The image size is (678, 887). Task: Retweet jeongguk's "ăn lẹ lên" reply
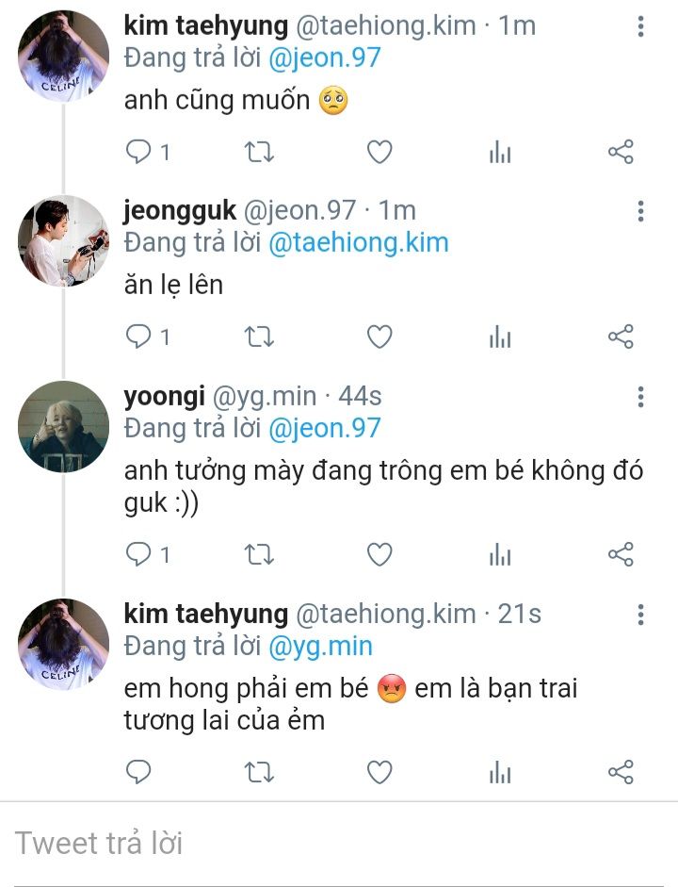pyautogui.click(x=259, y=337)
